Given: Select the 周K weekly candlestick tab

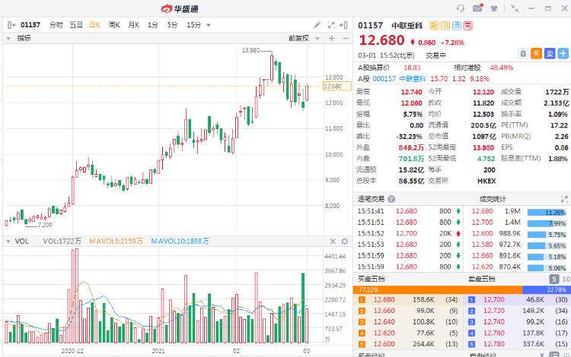Looking at the screenshot, I should pyautogui.click(x=114, y=25).
